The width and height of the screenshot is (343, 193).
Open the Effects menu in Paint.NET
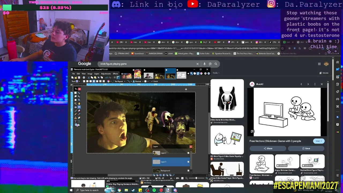coord(115,74)
